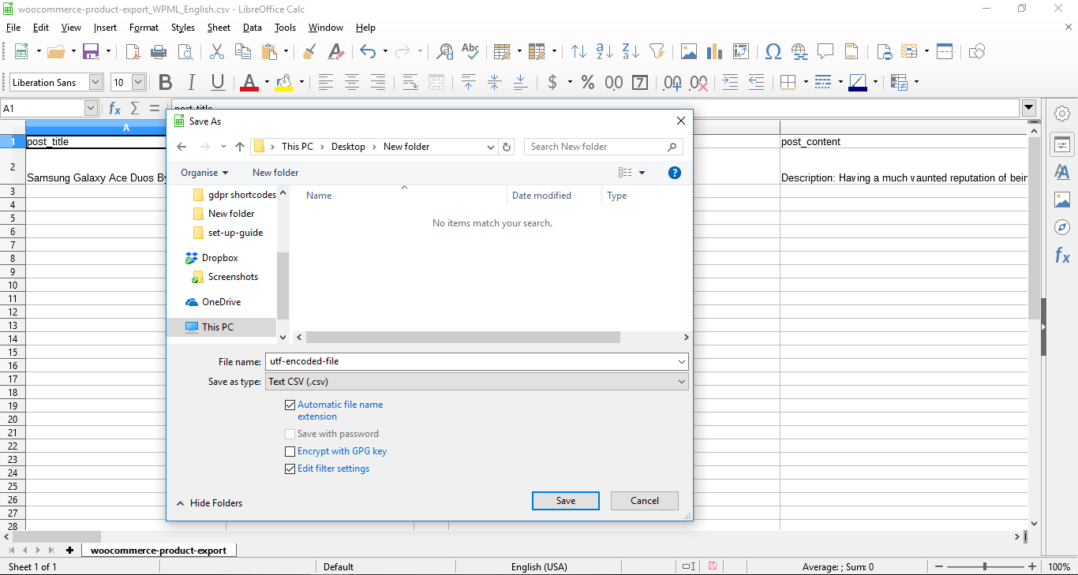Enable Encrypt with GPG key checkbox

pyautogui.click(x=290, y=451)
